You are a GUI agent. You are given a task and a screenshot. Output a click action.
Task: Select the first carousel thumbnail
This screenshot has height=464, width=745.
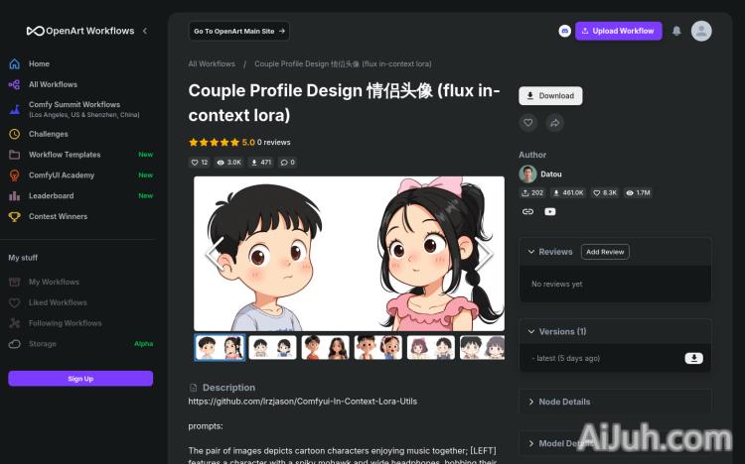(x=220, y=347)
